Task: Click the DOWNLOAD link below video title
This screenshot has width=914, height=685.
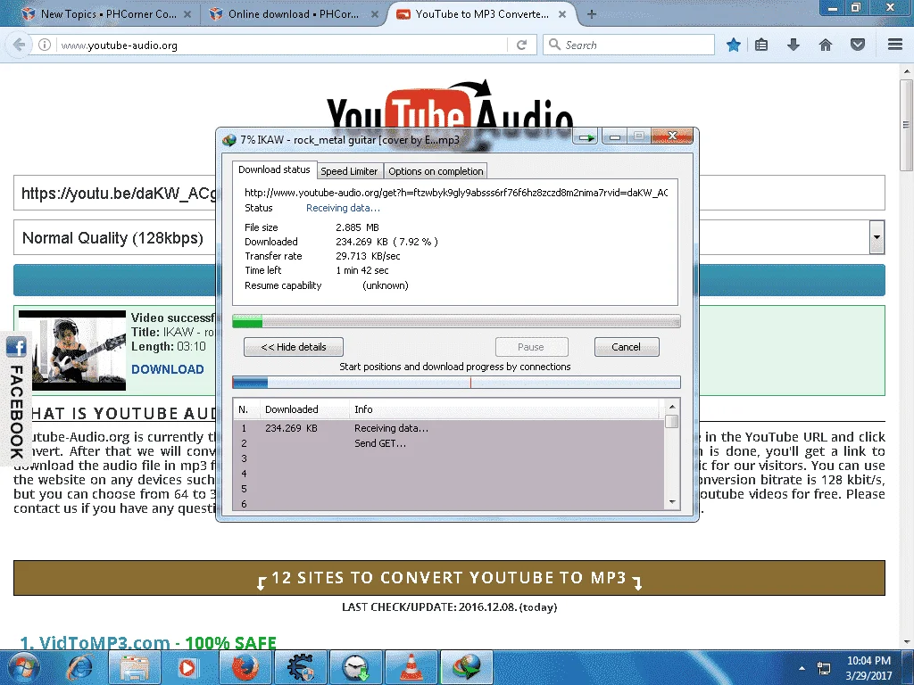Action: pyautogui.click(x=167, y=369)
